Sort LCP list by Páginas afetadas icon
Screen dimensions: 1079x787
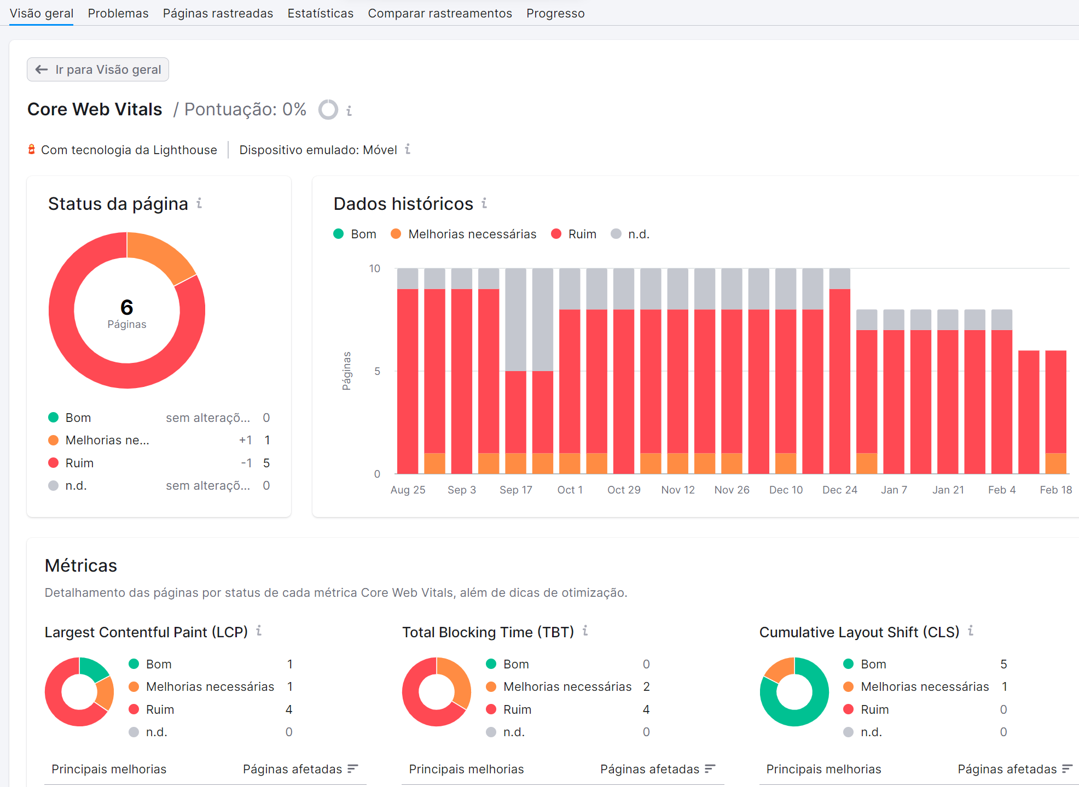click(352, 769)
